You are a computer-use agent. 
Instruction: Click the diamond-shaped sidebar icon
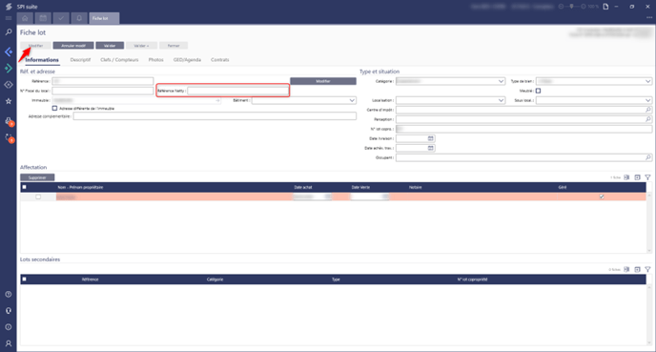point(9,85)
